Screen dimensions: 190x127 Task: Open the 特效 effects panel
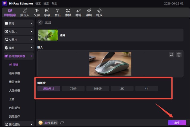(x=99, y=12)
